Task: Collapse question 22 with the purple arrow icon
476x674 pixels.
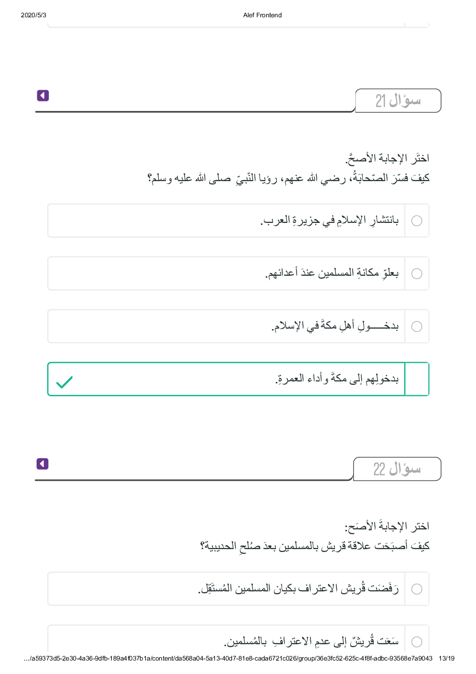Action: [42, 464]
